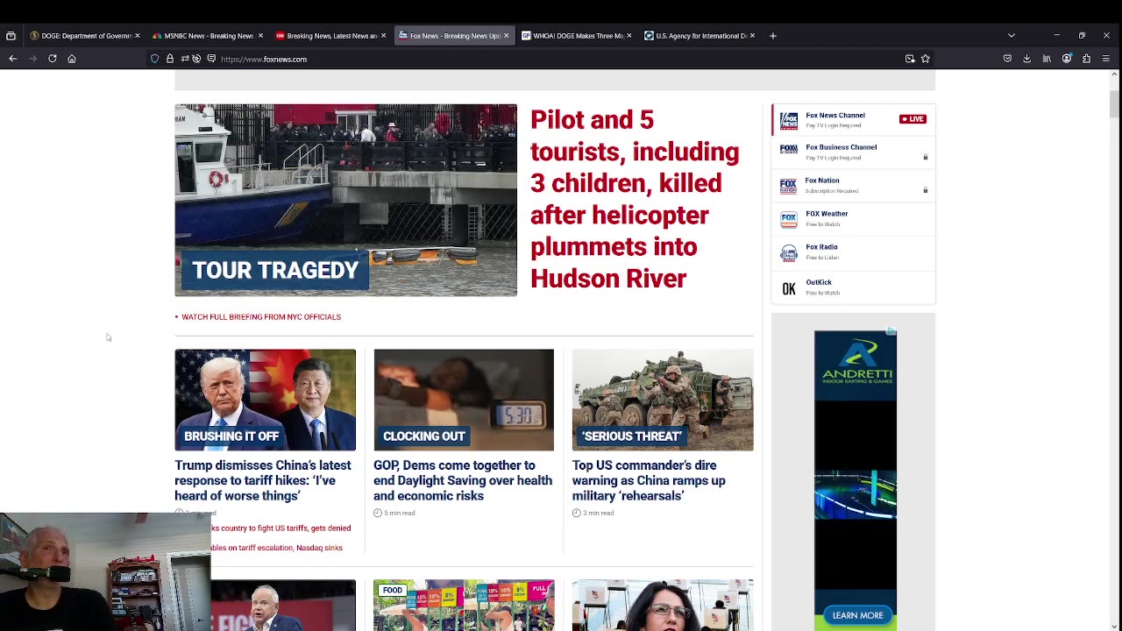Close the U.S. Agency for International tab
This screenshot has width=1122, height=631.
pos(751,36)
